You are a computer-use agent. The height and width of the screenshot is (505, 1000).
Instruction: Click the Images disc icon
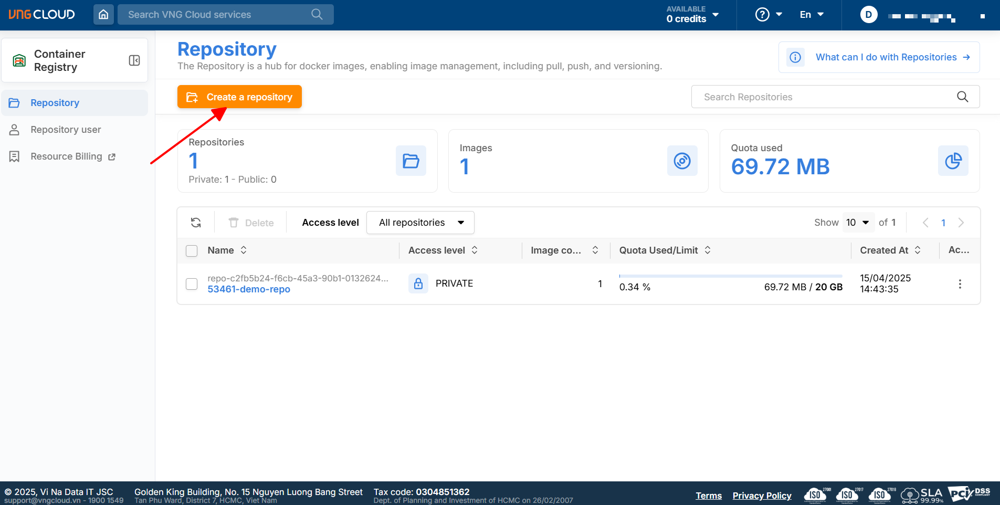click(682, 161)
